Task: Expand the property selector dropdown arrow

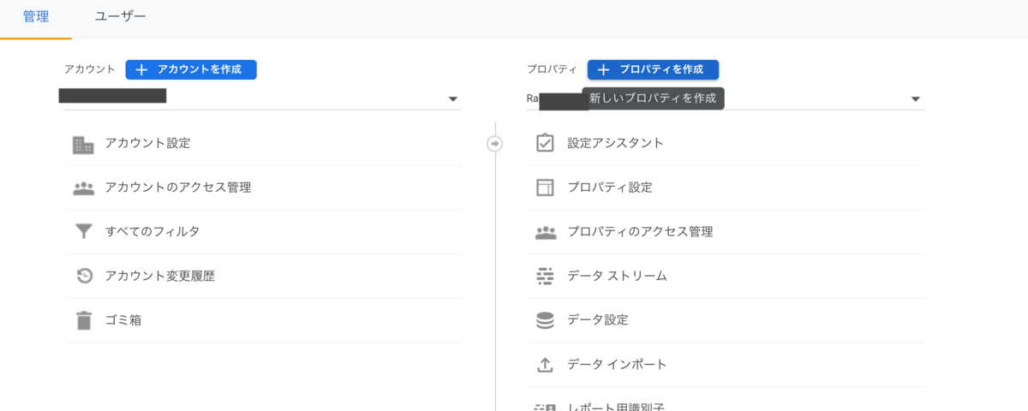Action: (x=916, y=99)
